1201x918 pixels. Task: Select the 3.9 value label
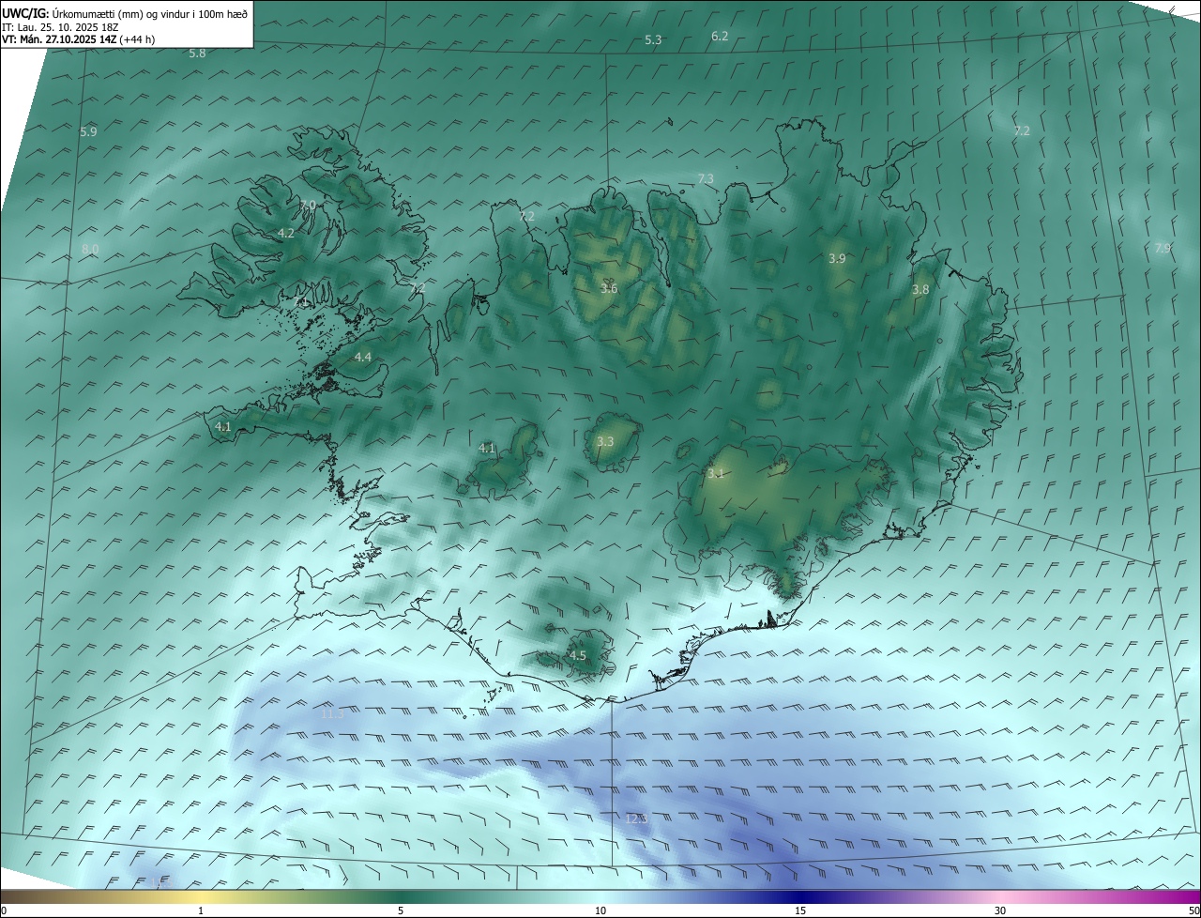(x=837, y=259)
